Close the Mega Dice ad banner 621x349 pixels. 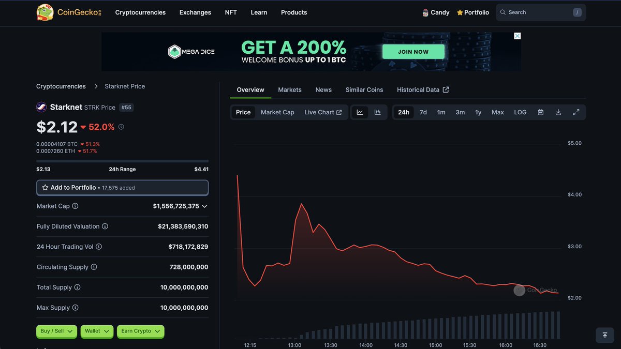tap(517, 36)
